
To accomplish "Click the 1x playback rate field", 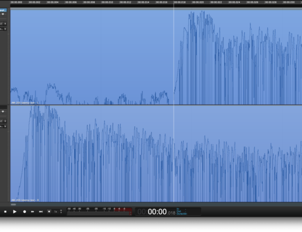I will [x=56, y=212].
